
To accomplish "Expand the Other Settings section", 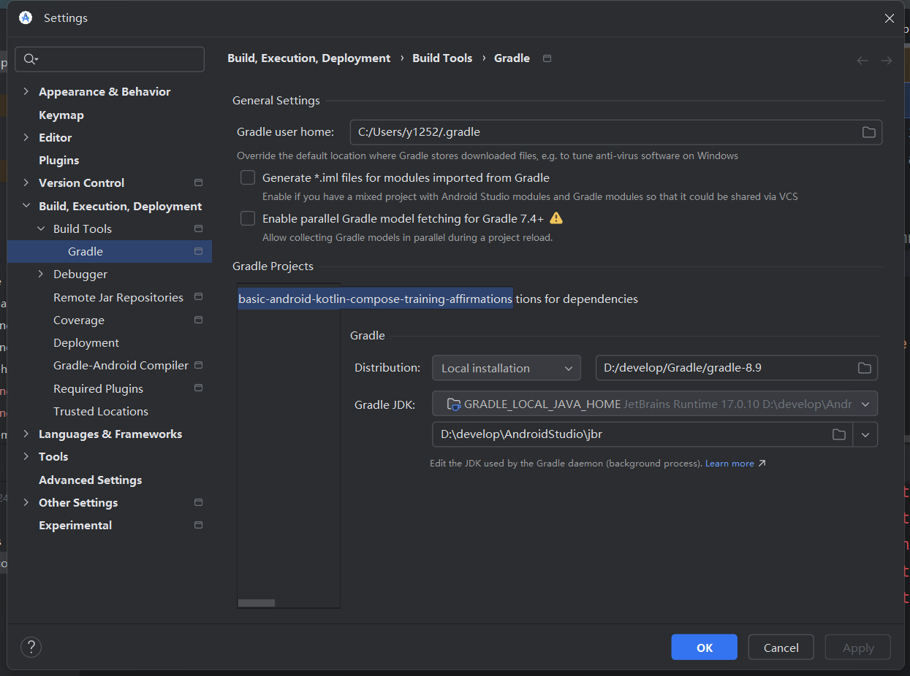I will click(26, 502).
